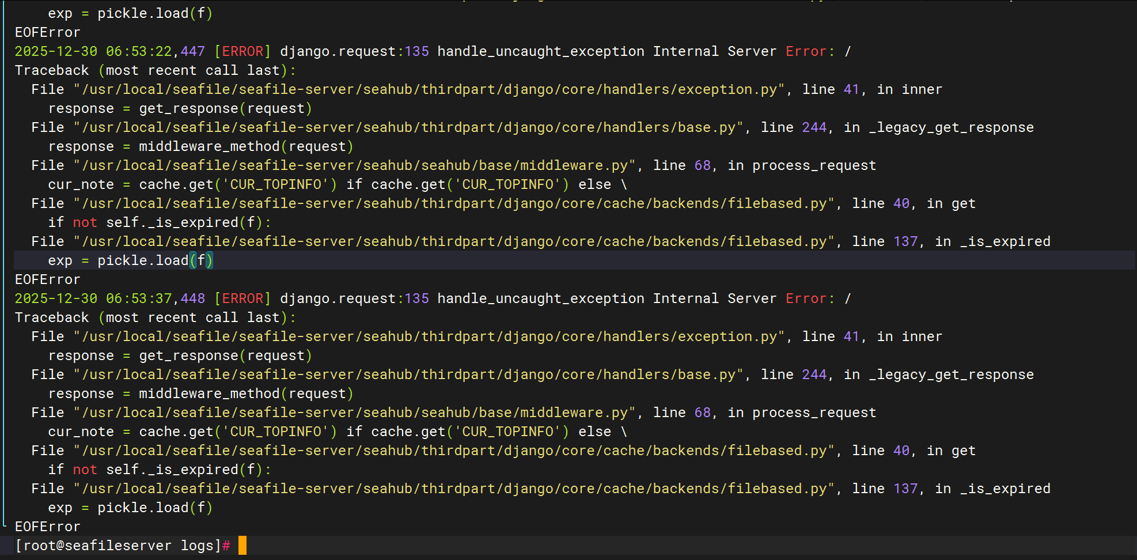Screen dimensions: 1137x560
Task: Open middleware.py path in the 06:53:22 traceback
Action: click(354, 165)
